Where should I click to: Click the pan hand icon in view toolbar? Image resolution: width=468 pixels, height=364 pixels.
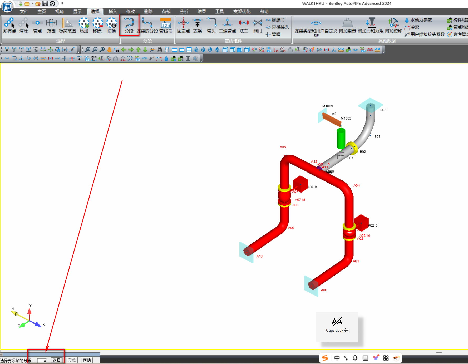(109, 50)
